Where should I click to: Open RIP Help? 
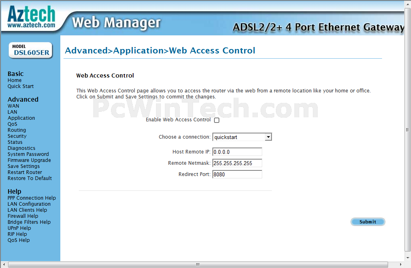click(x=17, y=234)
